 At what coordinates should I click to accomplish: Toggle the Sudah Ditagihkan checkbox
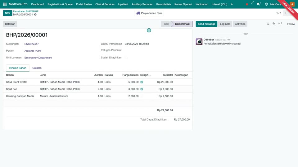(x=126, y=58)
